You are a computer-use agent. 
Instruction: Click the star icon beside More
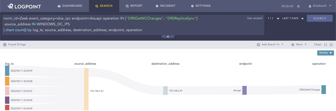(x=293, y=44)
